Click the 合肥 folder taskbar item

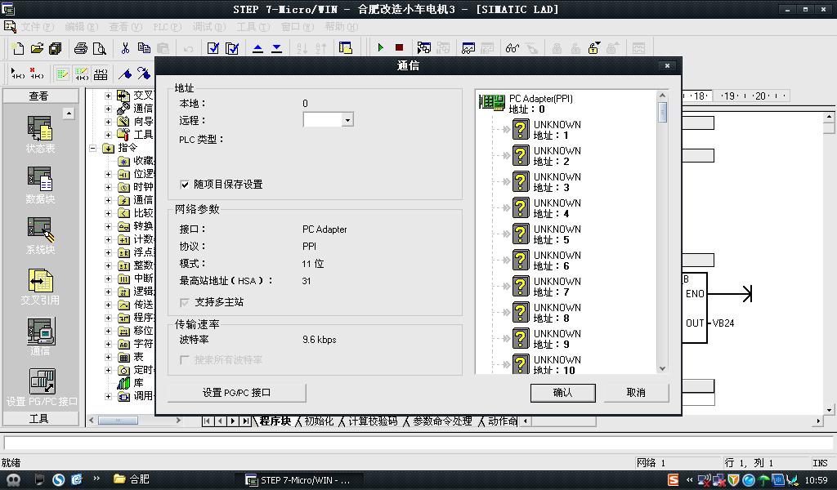click(132, 479)
